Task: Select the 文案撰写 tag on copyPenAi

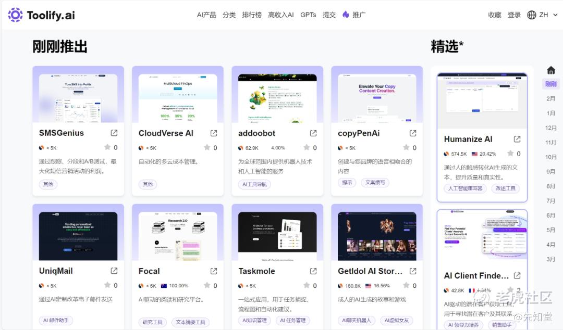Action: coord(375,183)
